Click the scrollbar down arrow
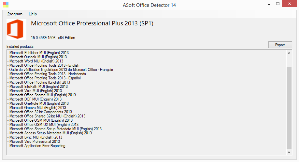This screenshot has width=299, height=162. [x=289, y=152]
